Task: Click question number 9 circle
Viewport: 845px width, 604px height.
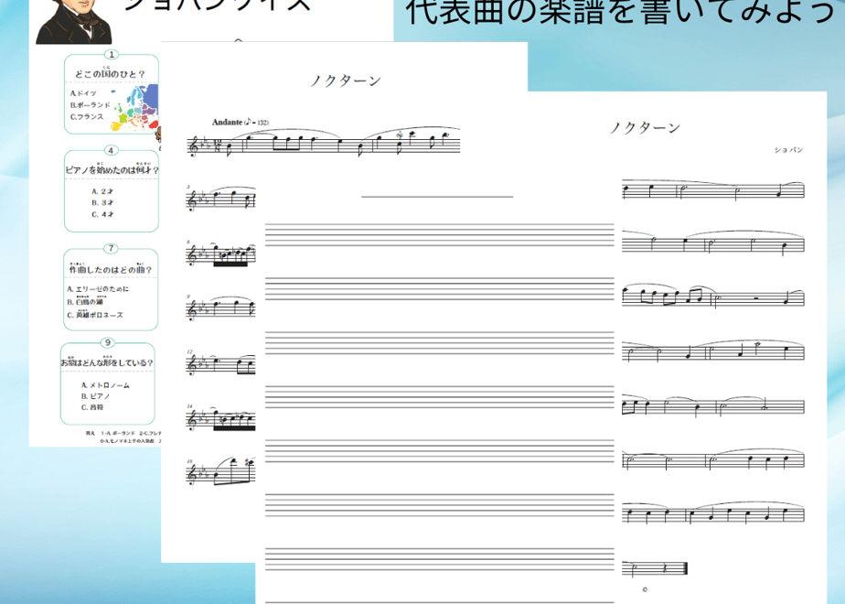Action: [x=108, y=343]
